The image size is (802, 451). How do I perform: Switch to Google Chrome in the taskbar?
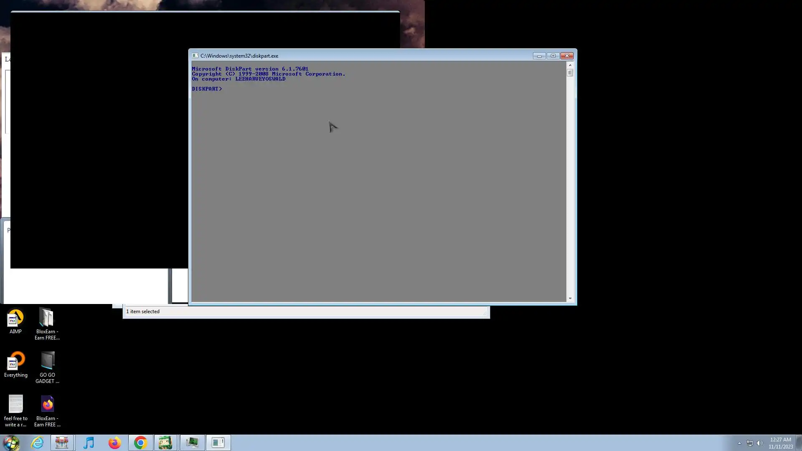[x=140, y=443]
